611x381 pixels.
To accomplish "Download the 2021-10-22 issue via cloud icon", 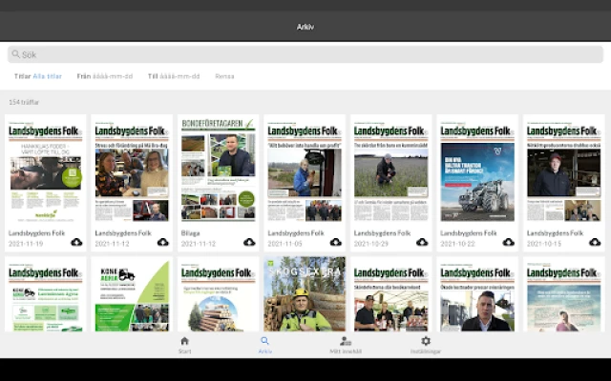I will 508,242.
